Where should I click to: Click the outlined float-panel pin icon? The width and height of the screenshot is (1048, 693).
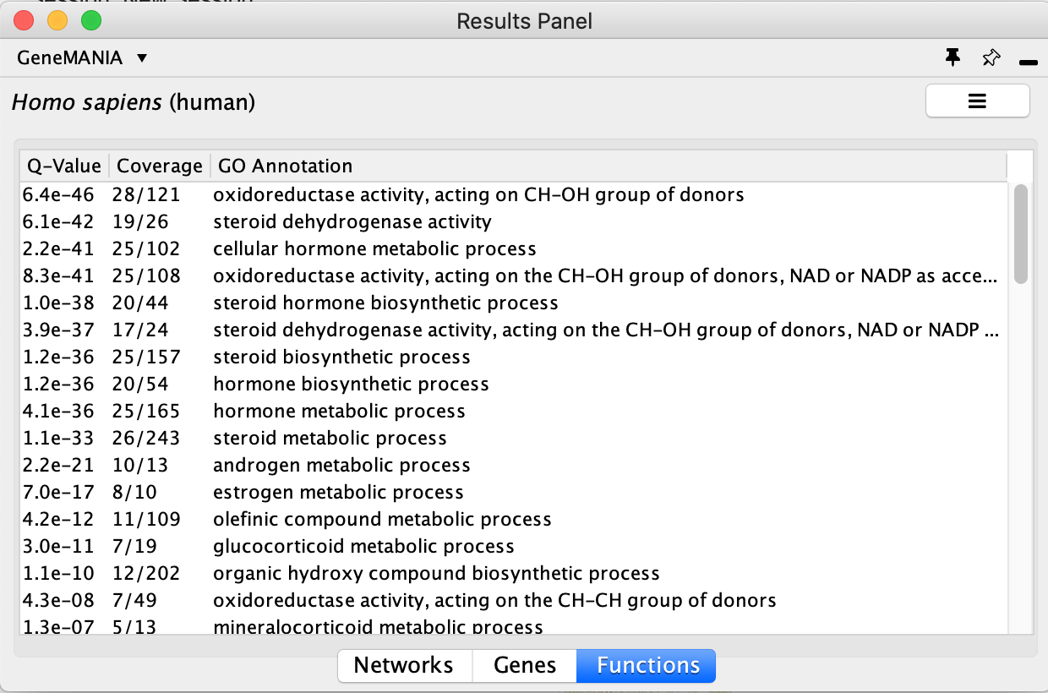click(991, 57)
